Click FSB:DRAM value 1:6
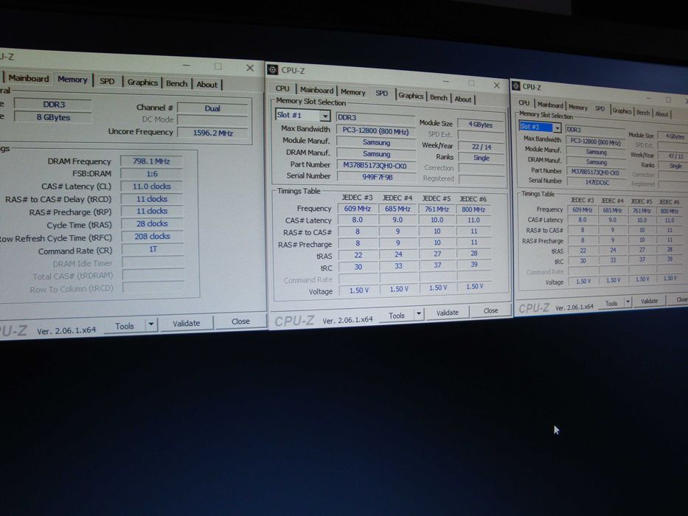 tap(152, 174)
